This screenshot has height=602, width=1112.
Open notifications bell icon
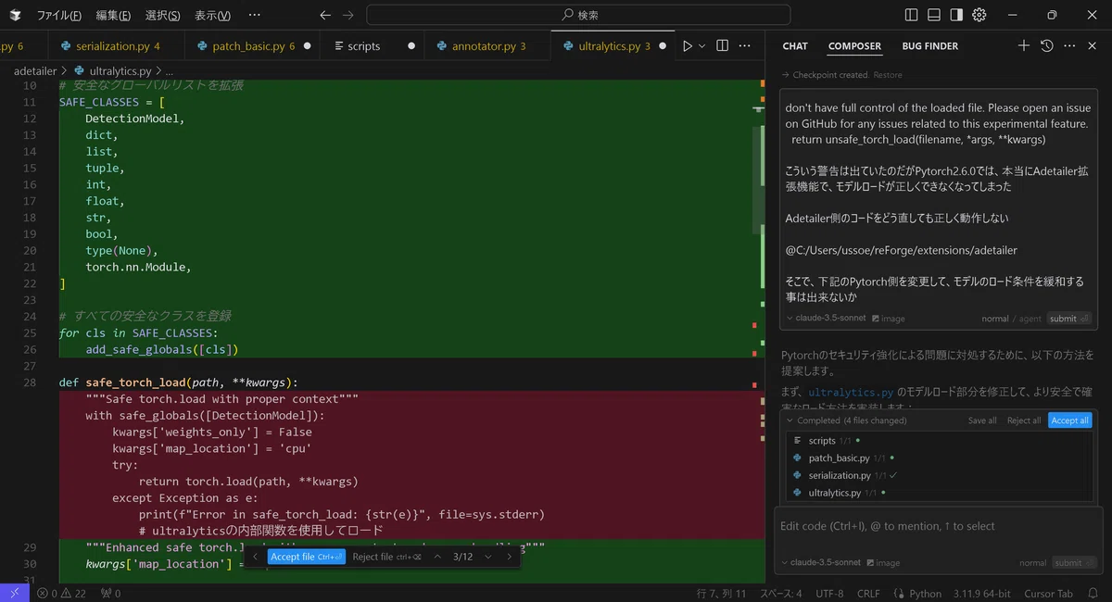click(1094, 593)
